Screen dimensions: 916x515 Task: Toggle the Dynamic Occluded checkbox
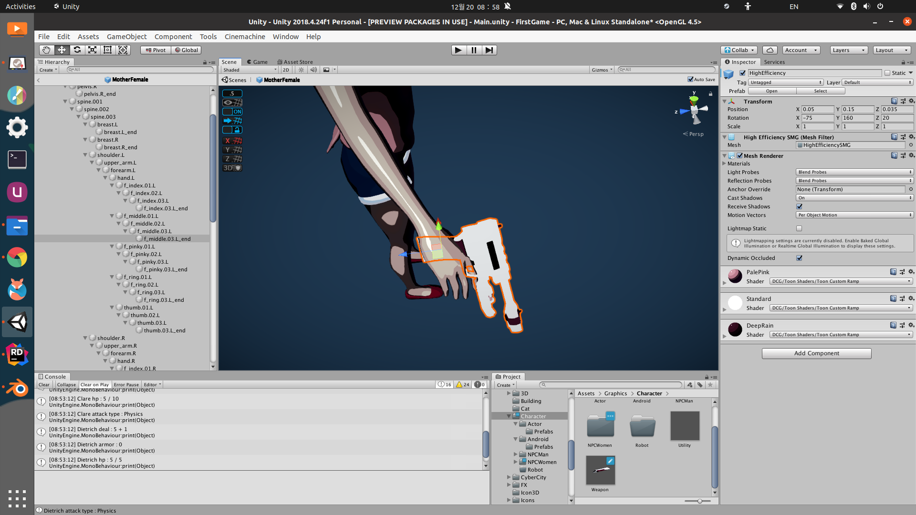[800, 258]
